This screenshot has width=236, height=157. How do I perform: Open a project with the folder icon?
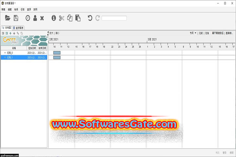(x=8, y=18)
